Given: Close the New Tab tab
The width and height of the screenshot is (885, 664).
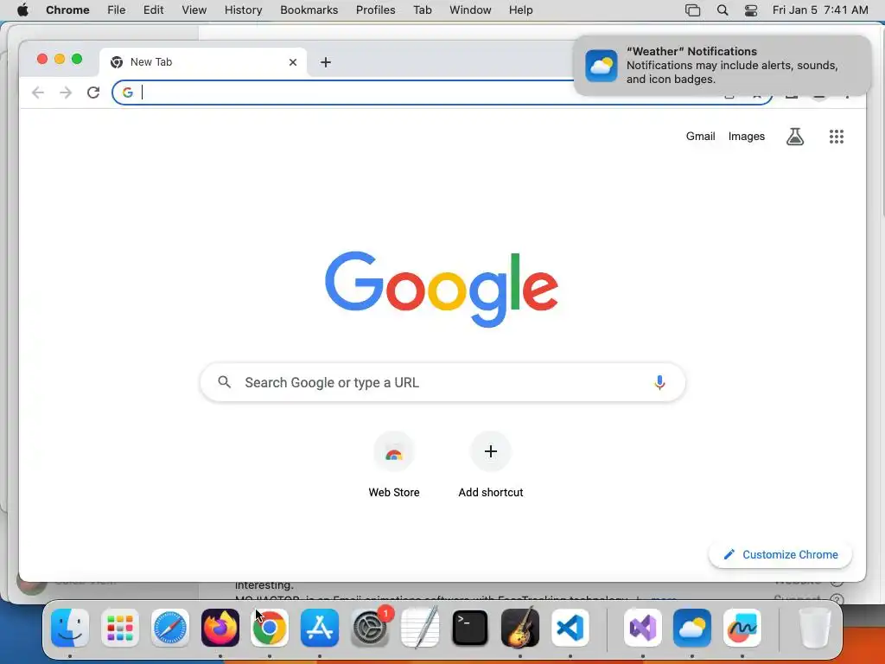Looking at the screenshot, I should click(293, 62).
